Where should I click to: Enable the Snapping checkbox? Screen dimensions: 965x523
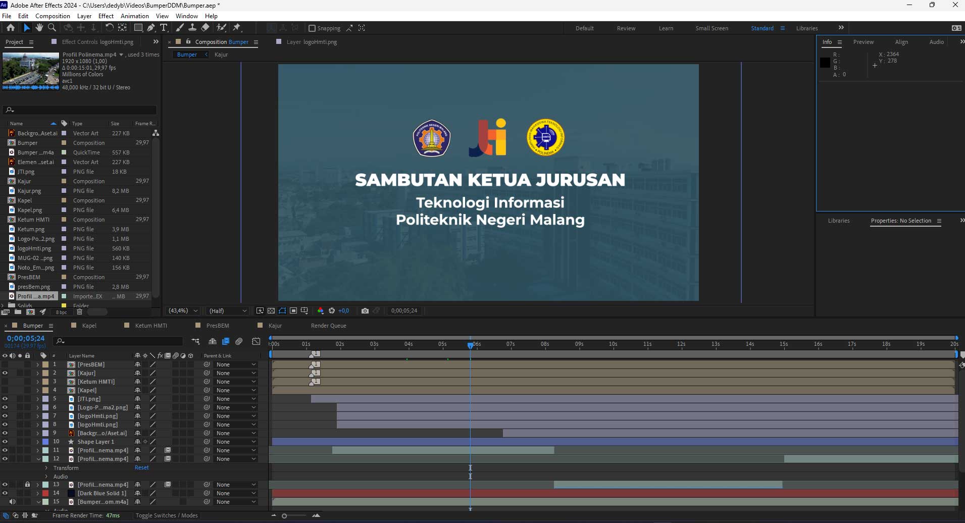tap(312, 28)
